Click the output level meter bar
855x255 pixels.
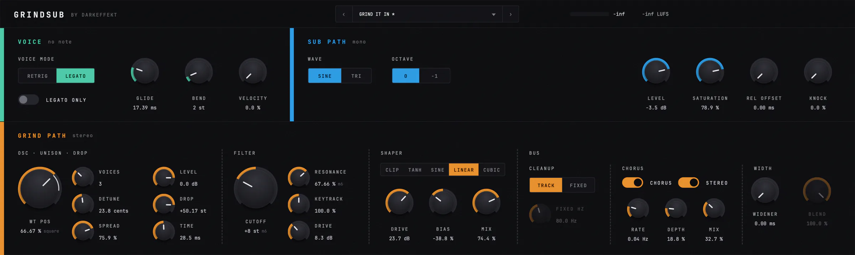(x=589, y=14)
